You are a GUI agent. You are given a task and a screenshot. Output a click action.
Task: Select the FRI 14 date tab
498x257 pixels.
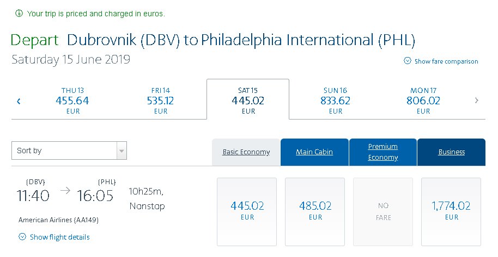(160, 101)
